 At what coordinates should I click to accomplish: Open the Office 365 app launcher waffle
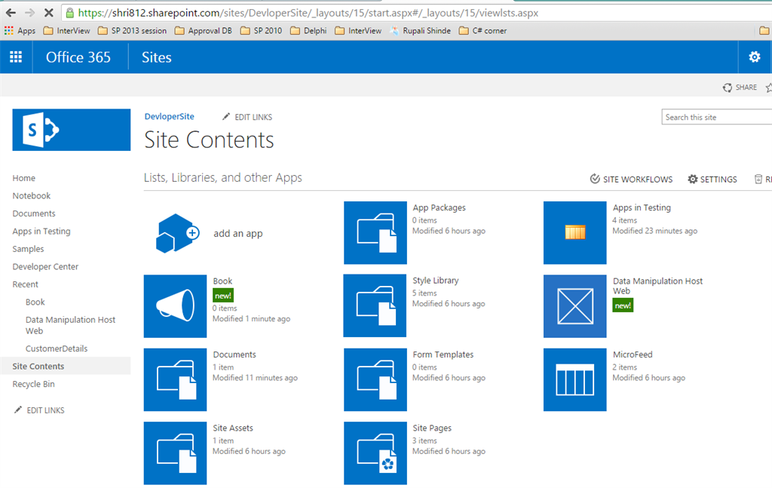click(16, 57)
